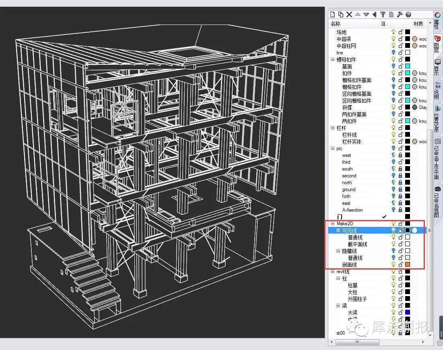Turn off the 场地 layer light bulb
443x350 pixels.
393,32
